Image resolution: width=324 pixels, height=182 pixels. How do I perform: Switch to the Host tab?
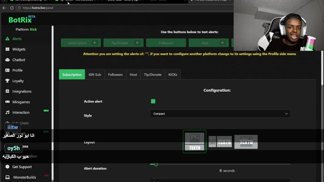tap(133, 75)
